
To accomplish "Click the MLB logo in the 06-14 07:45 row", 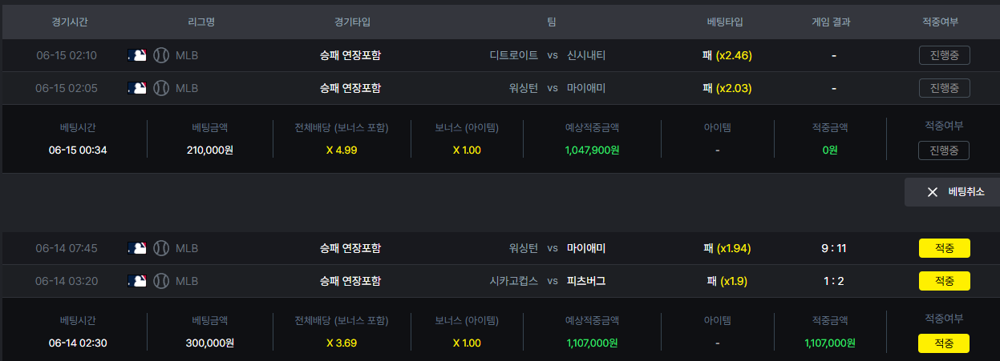I will [x=137, y=248].
